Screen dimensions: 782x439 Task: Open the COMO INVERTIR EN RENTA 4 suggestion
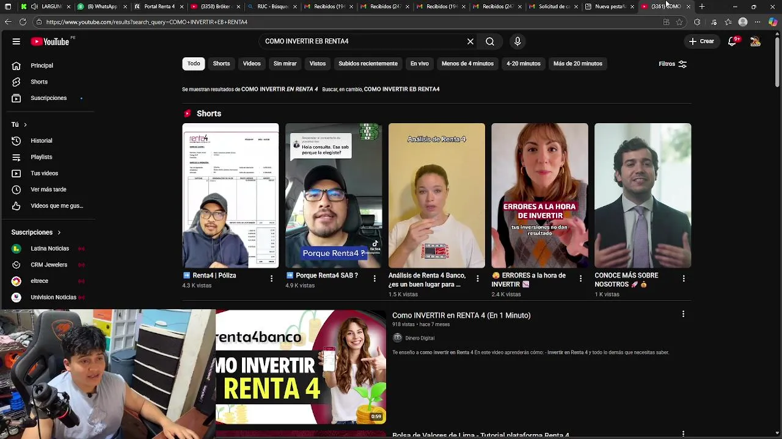tap(279, 89)
